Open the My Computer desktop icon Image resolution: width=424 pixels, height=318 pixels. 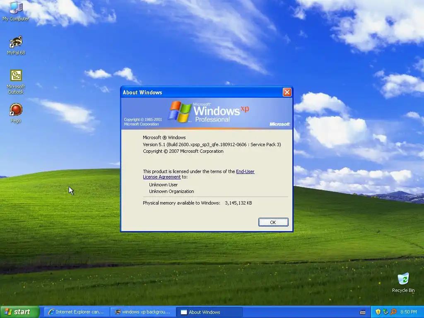click(16, 11)
